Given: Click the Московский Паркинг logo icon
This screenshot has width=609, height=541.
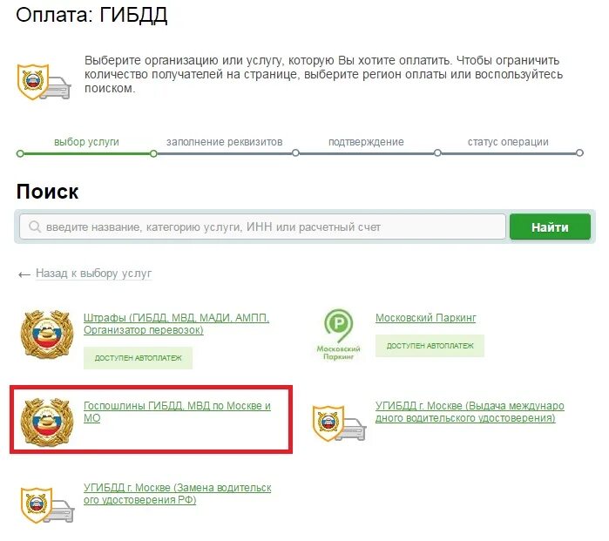Looking at the screenshot, I should (339, 334).
